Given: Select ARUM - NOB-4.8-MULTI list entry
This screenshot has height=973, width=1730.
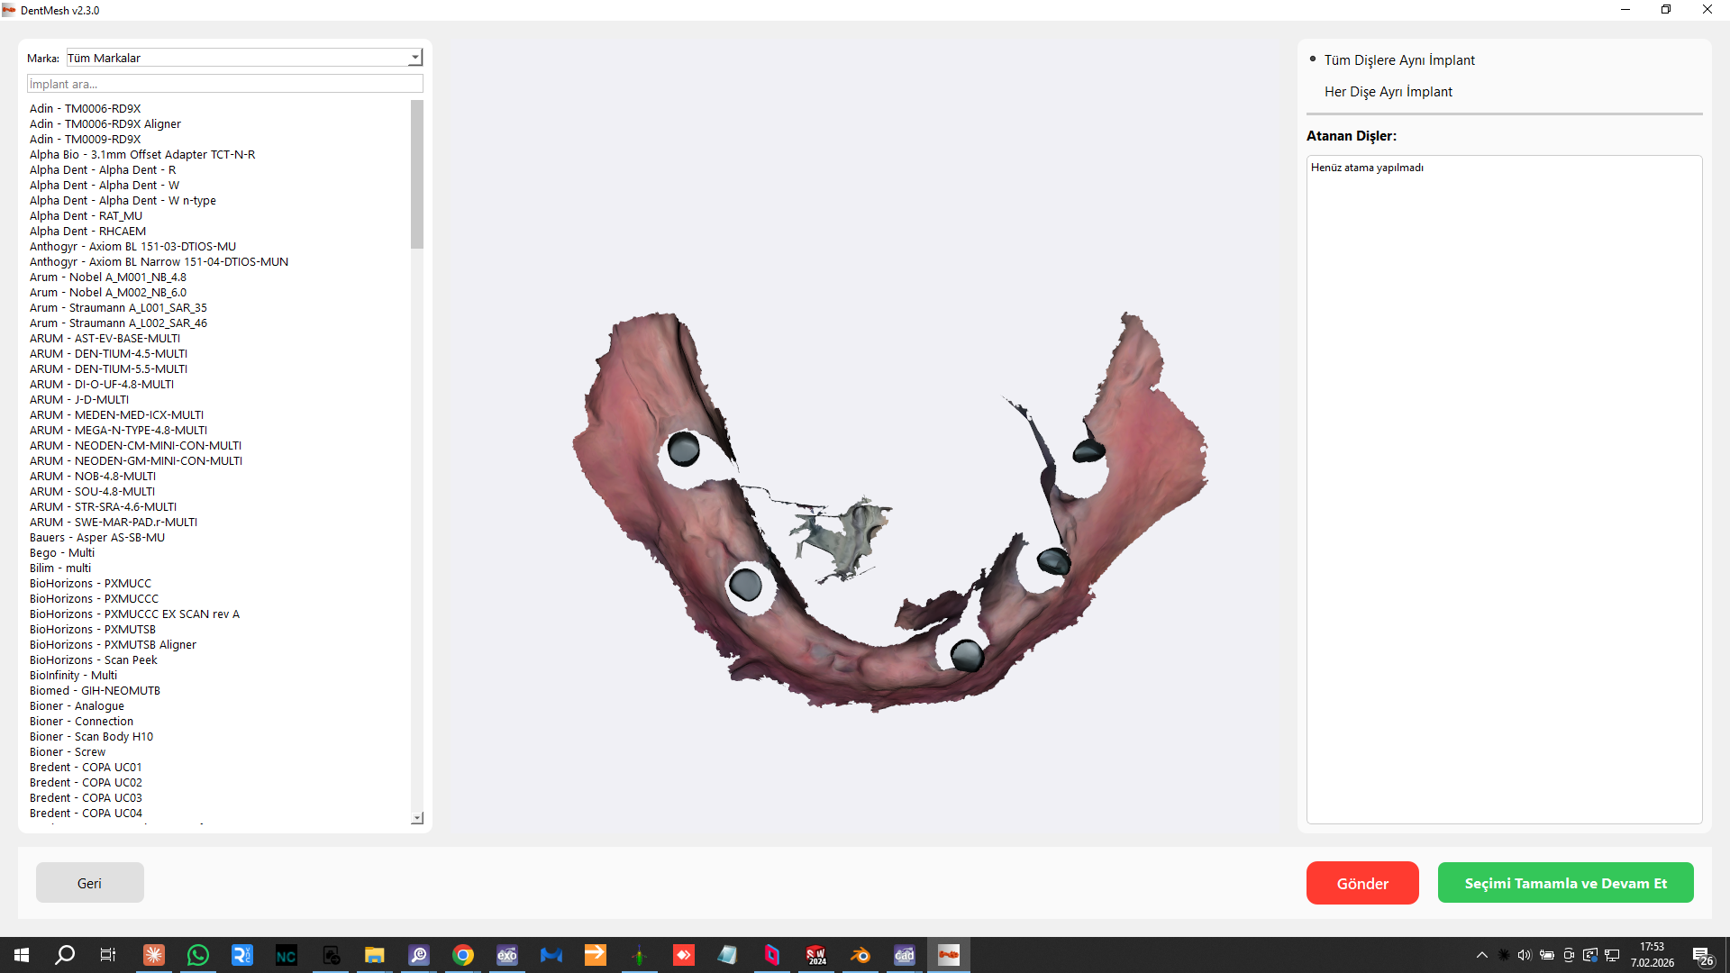Looking at the screenshot, I should click(x=93, y=477).
